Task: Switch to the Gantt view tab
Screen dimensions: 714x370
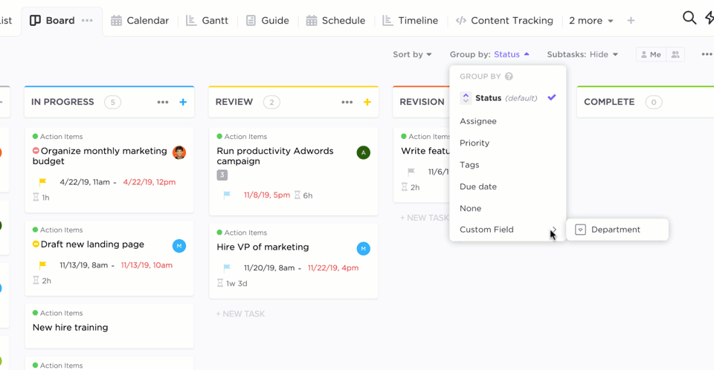Action: 208,21
